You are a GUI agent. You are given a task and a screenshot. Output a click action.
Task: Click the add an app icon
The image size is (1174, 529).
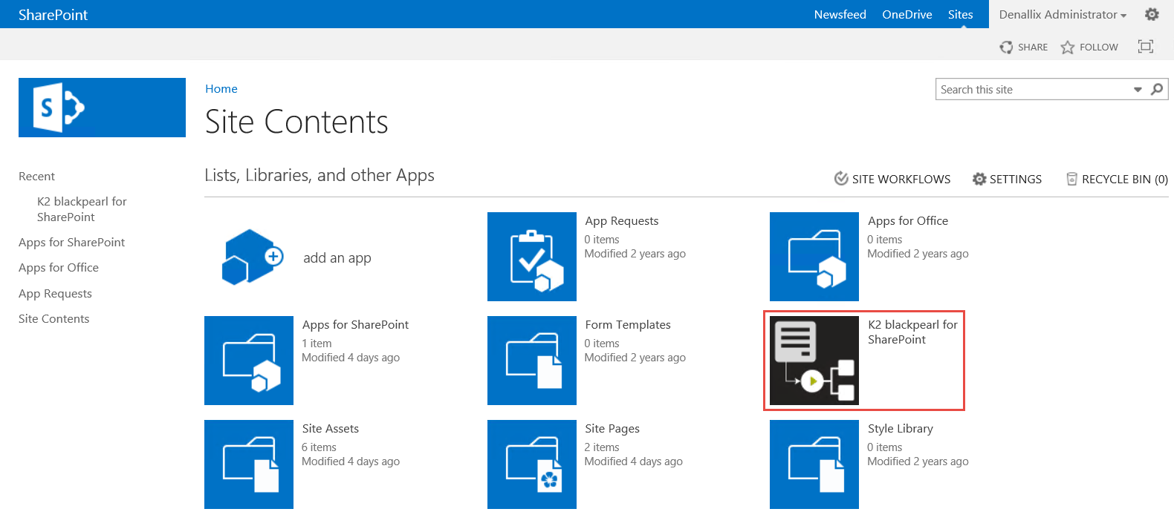251,257
